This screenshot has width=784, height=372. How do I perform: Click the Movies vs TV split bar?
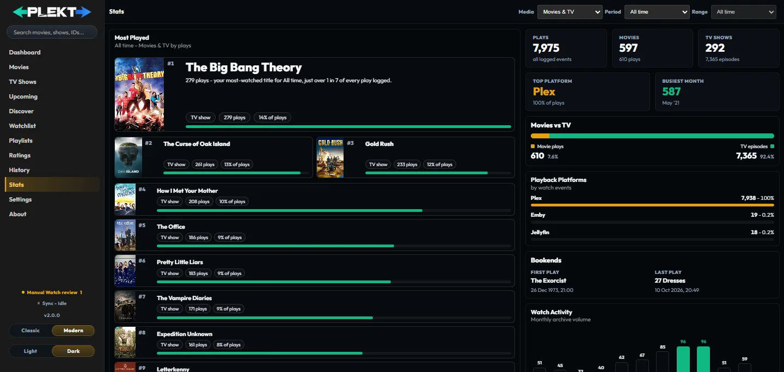point(652,136)
